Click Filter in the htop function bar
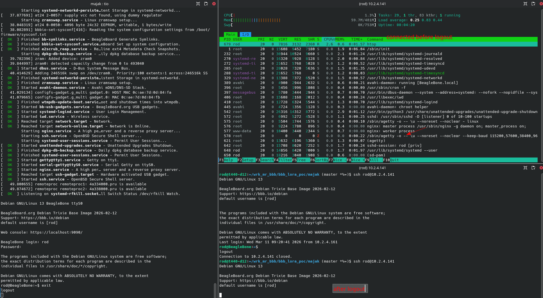 [285, 160]
